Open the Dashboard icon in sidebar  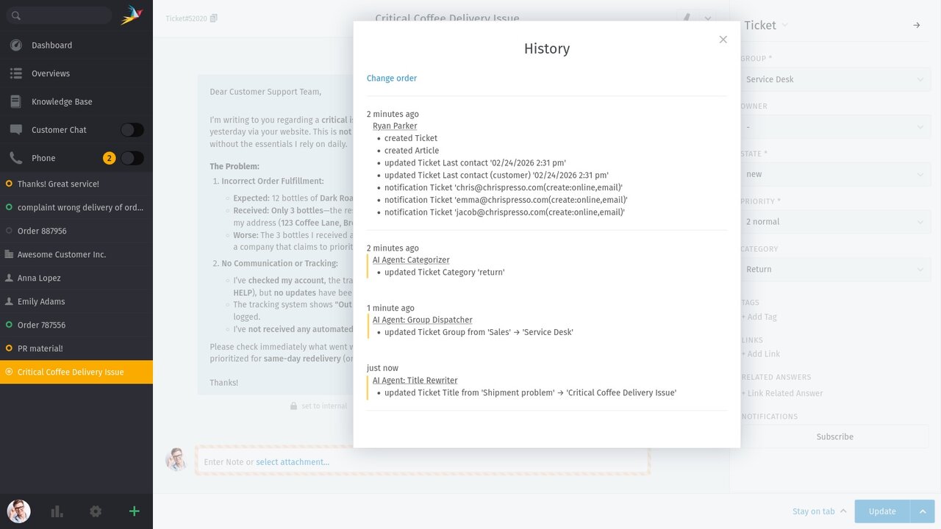pyautogui.click(x=16, y=46)
